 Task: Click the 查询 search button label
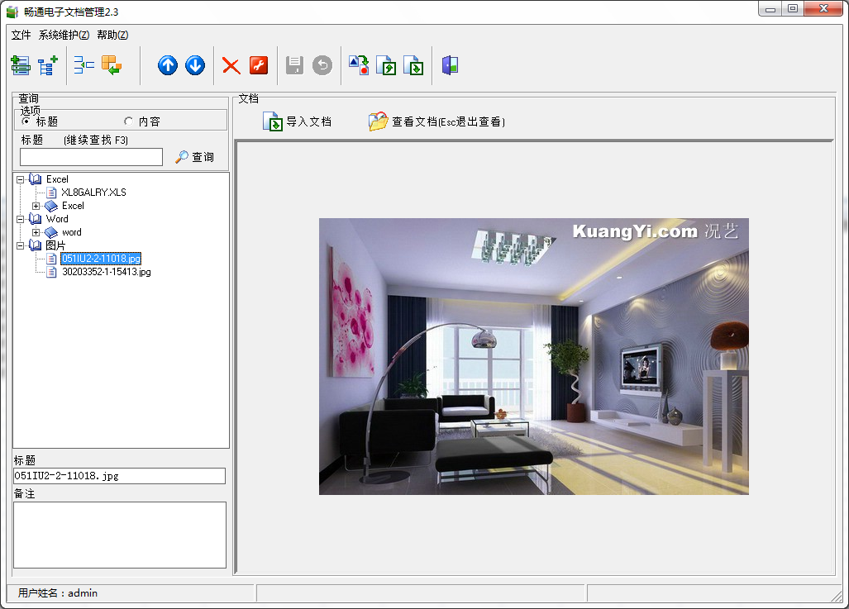(203, 157)
